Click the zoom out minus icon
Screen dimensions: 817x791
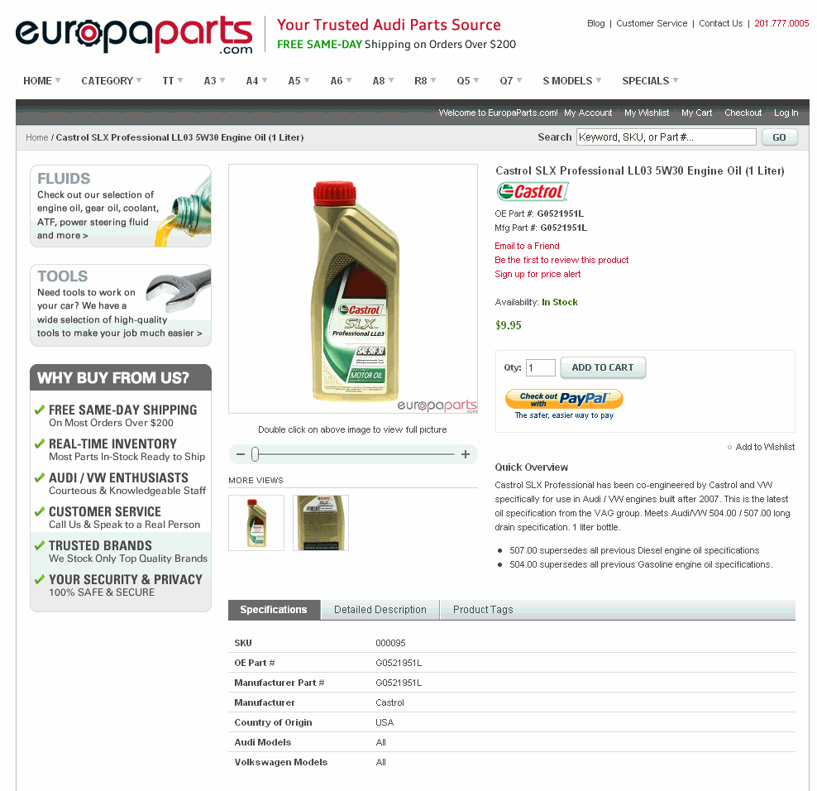click(240, 454)
